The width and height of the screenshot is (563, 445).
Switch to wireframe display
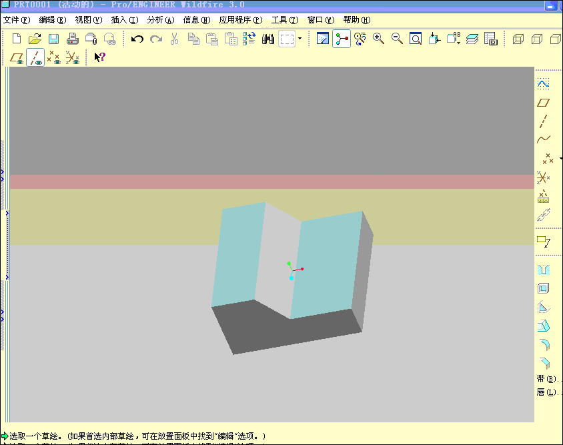pos(518,39)
